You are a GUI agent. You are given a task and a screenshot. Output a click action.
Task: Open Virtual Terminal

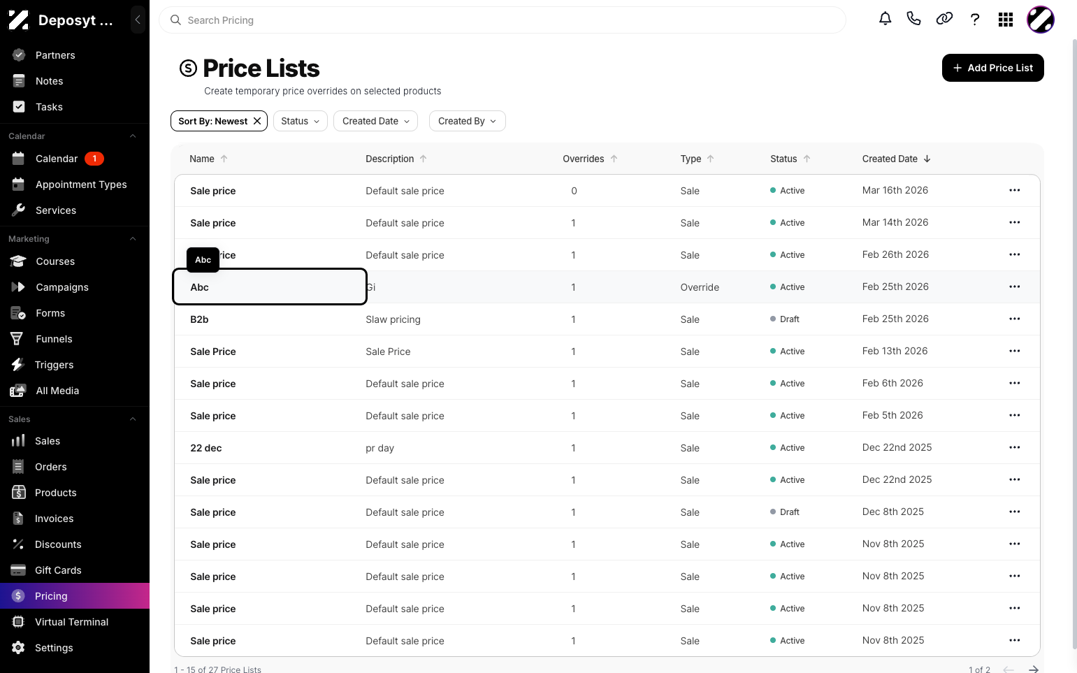click(75, 622)
